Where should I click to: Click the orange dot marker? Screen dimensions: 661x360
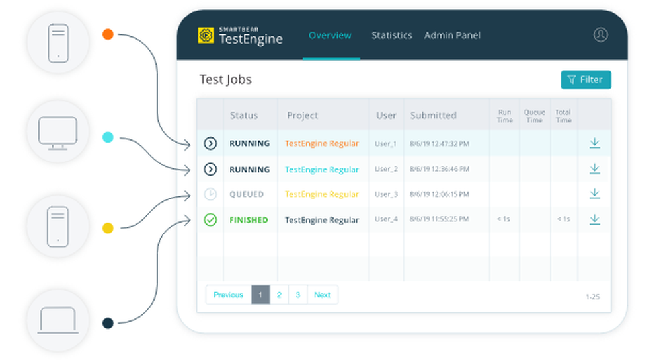(x=108, y=34)
